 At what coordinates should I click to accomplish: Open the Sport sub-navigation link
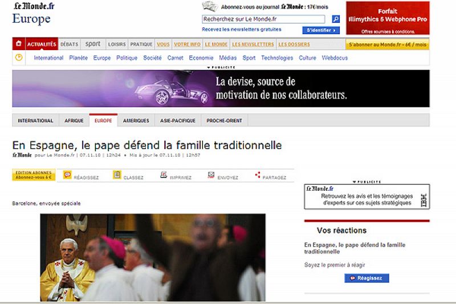pyautogui.click(x=249, y=57)
